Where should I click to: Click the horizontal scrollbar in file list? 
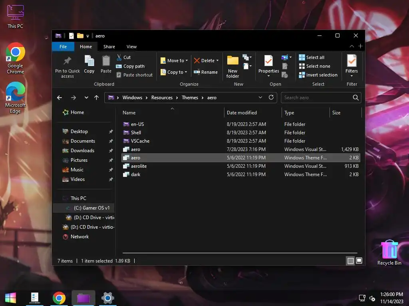(240, 253)
